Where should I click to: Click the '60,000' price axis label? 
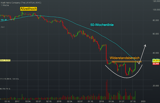[156, 34]
